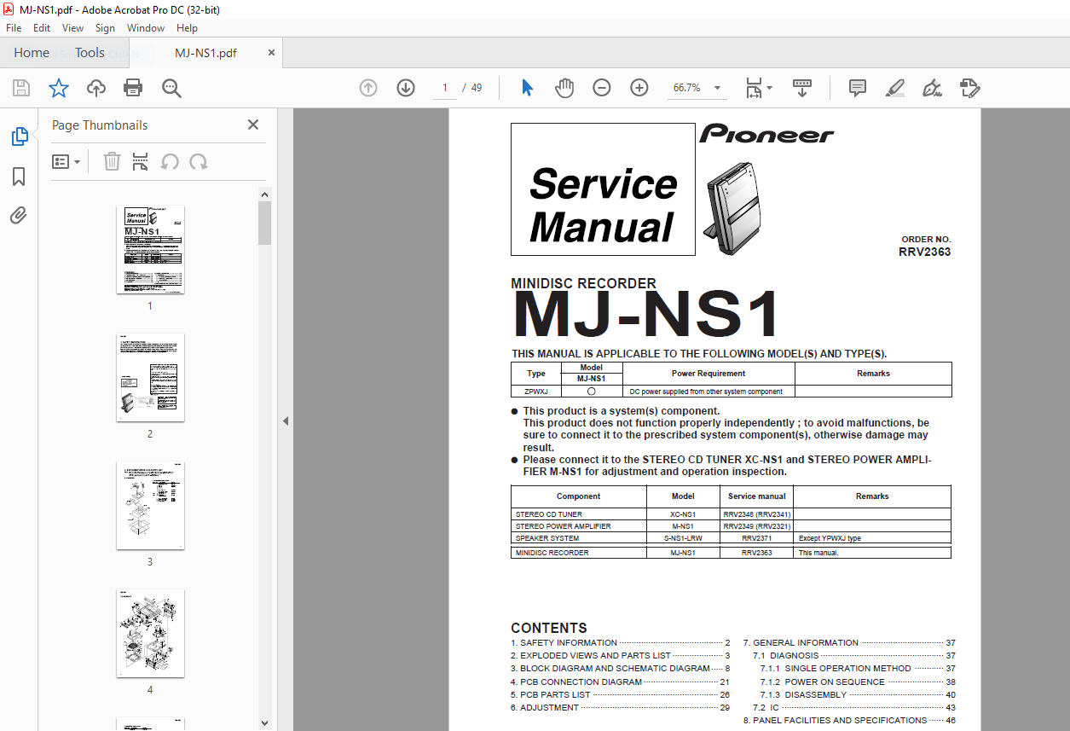Click the cloud upload icon

(x=96, y=88)
